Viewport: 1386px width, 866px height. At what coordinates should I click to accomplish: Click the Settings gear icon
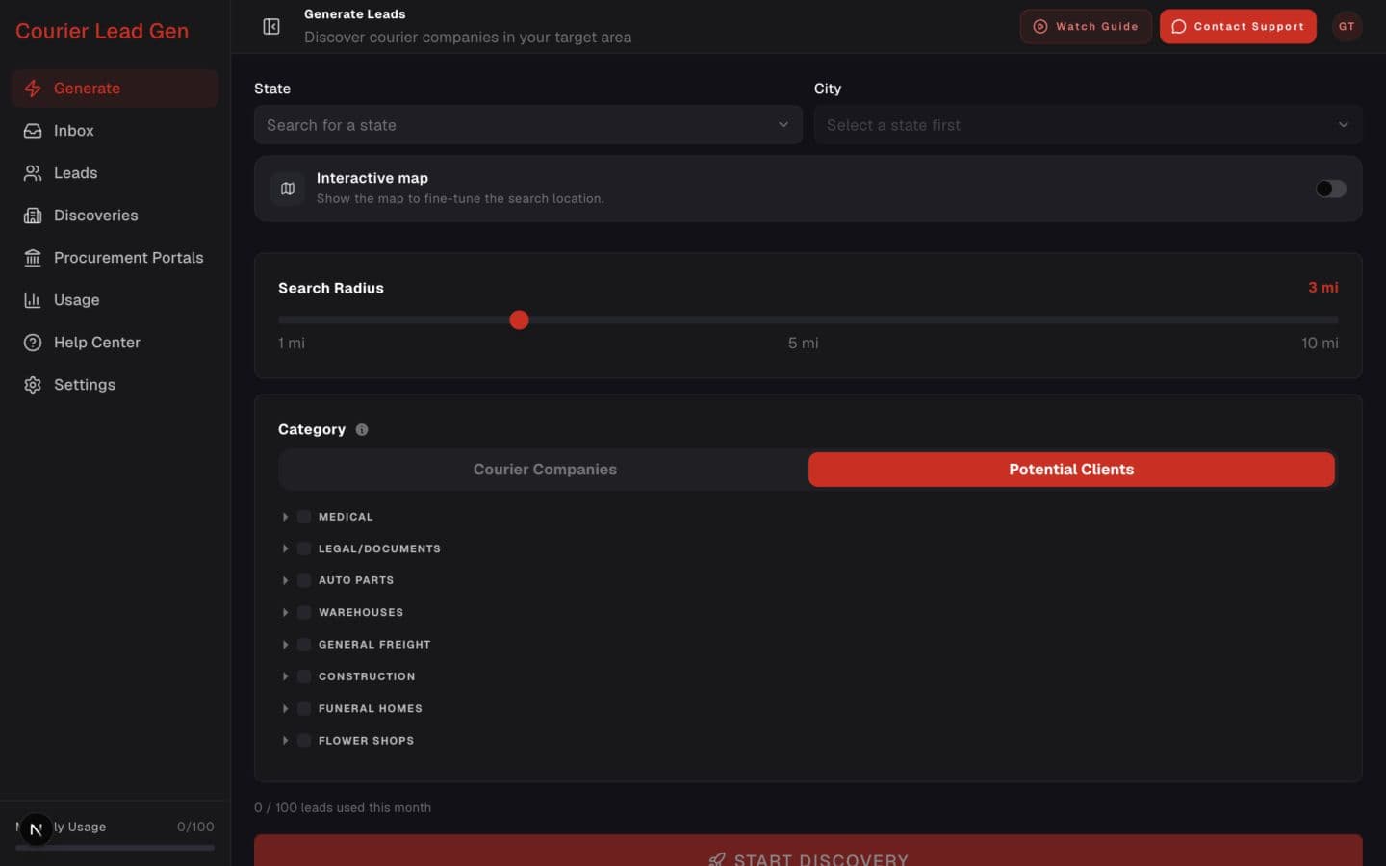[x=33, y=385]
